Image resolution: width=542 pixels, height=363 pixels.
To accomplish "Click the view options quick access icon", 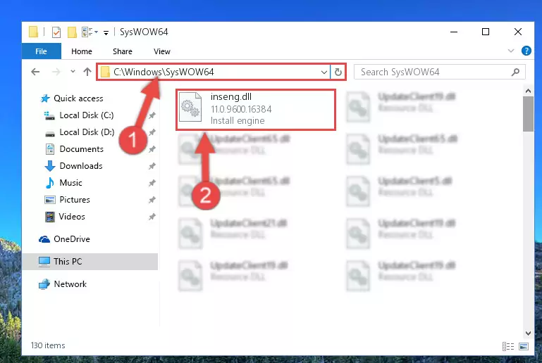I will click(x=90, y=32).
